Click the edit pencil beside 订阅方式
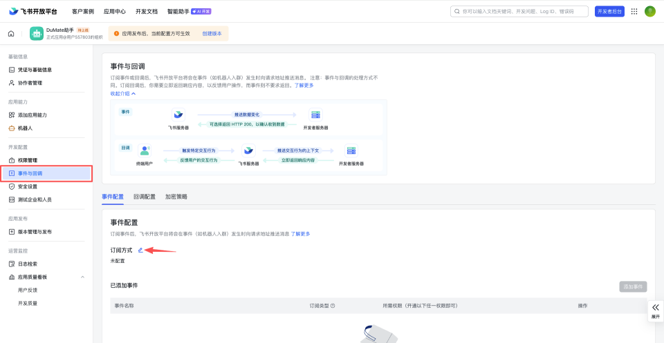Screen dimensions: 664x343 (140, 250)
